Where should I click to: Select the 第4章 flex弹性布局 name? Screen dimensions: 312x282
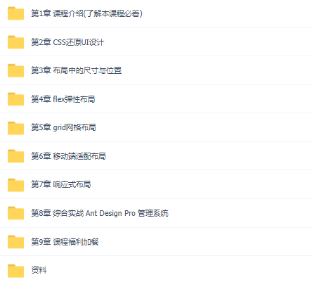pos(63,99)
